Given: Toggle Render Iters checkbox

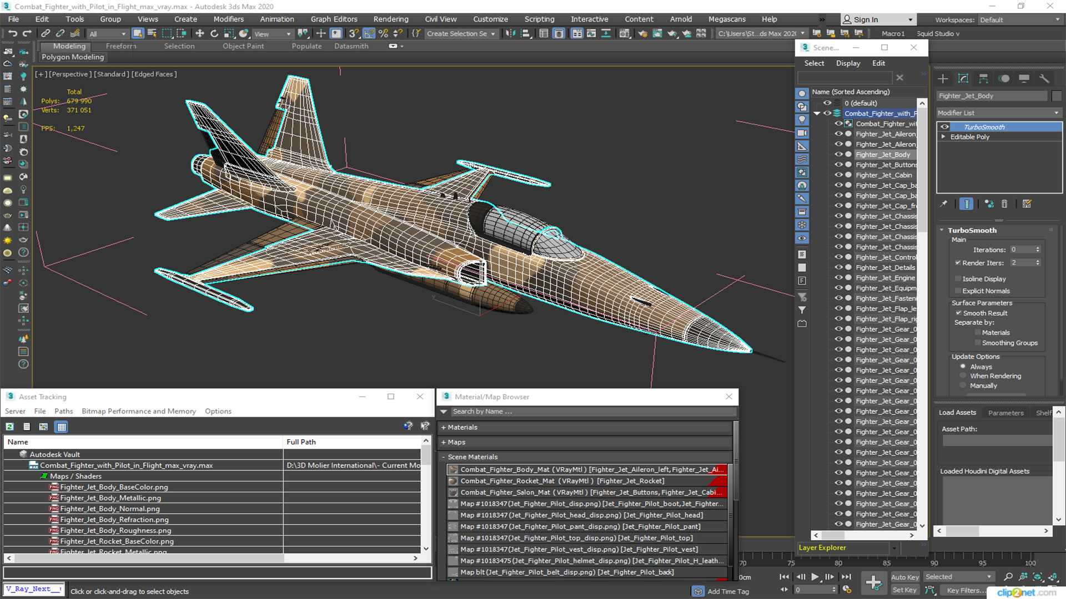Looking at the screenshot, I should pyautogui.click(x=958, y=263).
